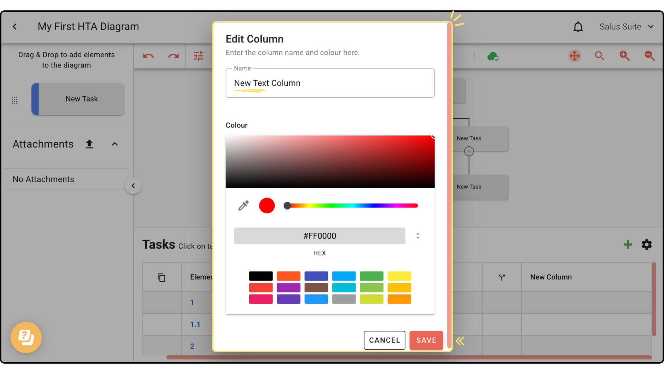The image size is (664, 374).
Task: Click the redo arrow icon
Action: [x=173, y=56]
